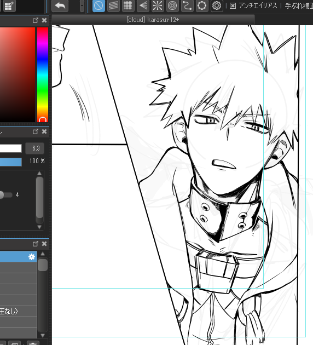Enable the crisscross grid snap guide
Screen dimensions: 313x345
[x=128, y=5]
